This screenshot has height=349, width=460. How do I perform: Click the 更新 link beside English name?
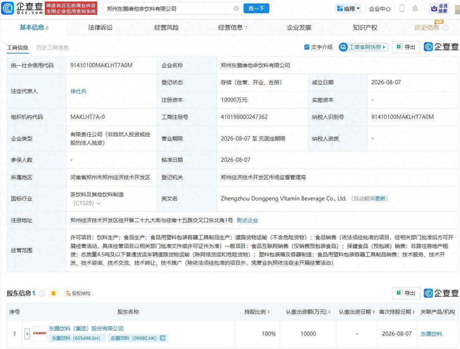coord(381,199)
